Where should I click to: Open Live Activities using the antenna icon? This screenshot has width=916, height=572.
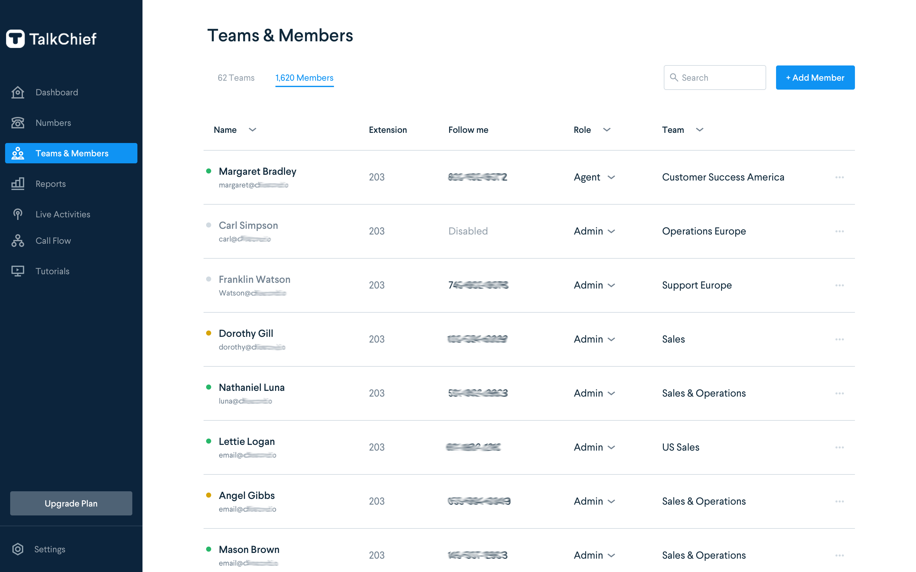pos(18,214)
